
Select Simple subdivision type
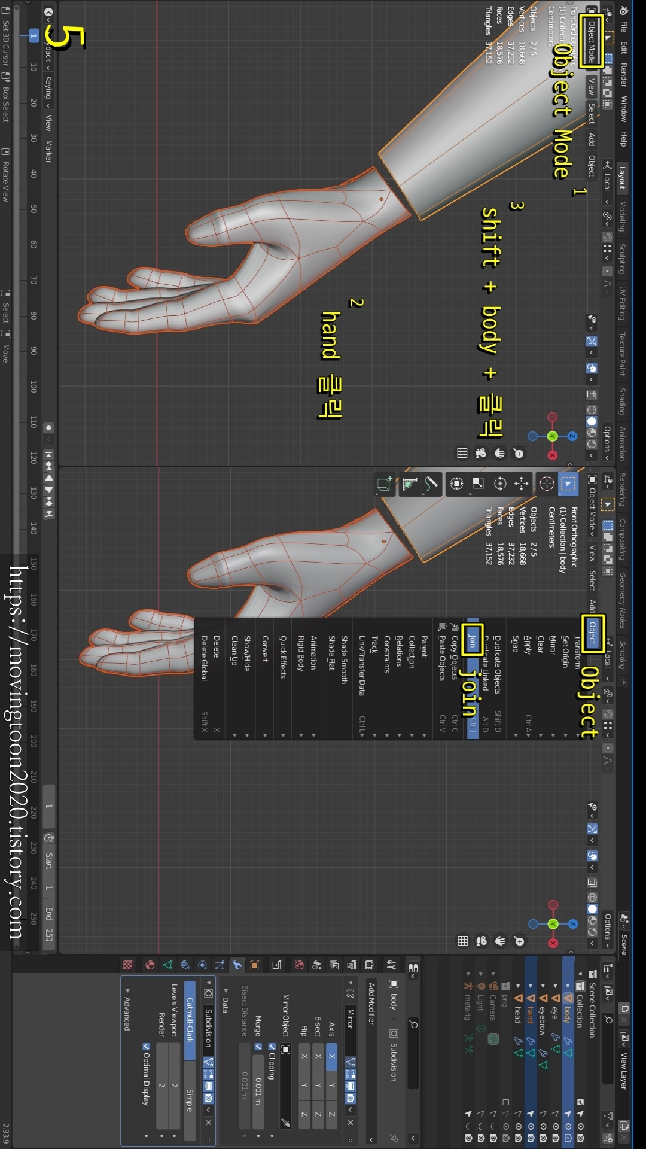190,1101
